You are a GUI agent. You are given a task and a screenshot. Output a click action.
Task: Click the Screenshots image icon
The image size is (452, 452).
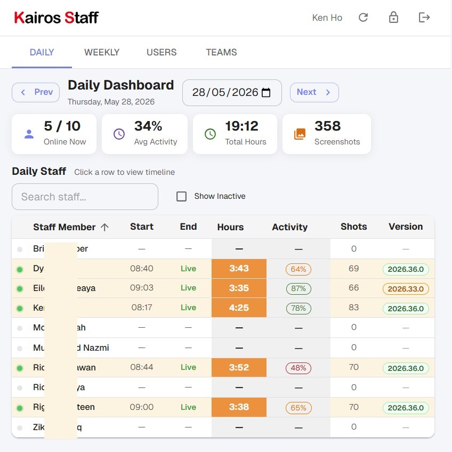pos(300,134)
